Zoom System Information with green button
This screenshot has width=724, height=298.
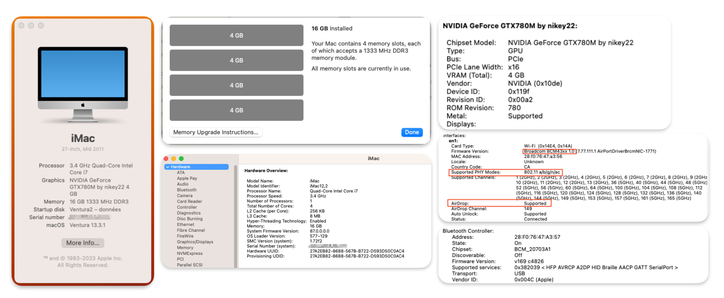[x=181, y=159]
